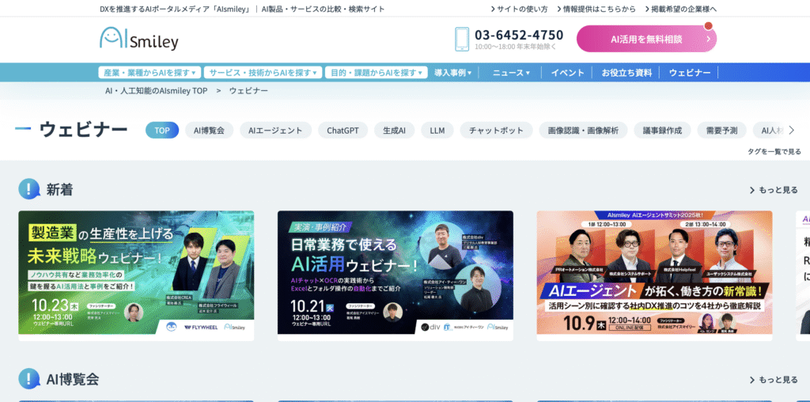This screenshot has height=402, width=810.
Task: Open the もっと見る link in 新着
Action: click(x=774, y=190)
